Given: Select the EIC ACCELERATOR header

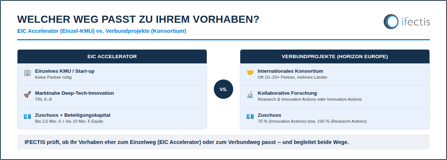Looking at the screenshot, I should tap(112, 57).
